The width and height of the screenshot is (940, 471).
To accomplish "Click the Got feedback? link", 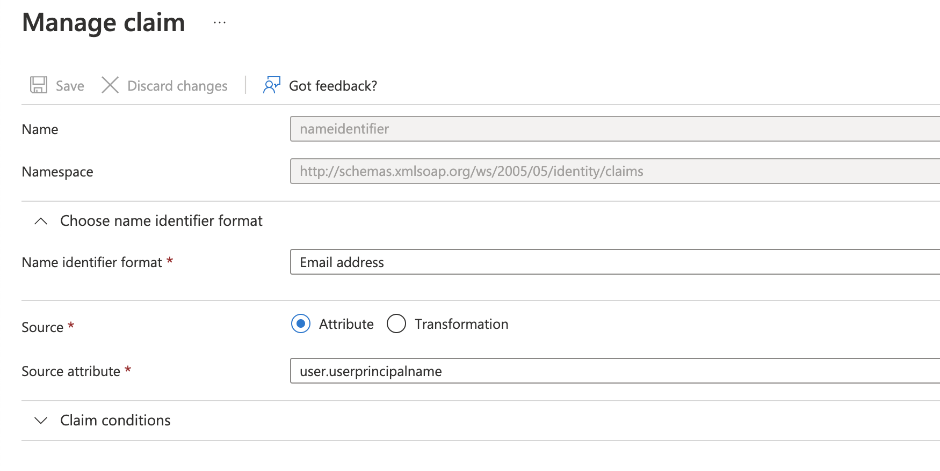I will pyautogui.click(x=333, y=86).
